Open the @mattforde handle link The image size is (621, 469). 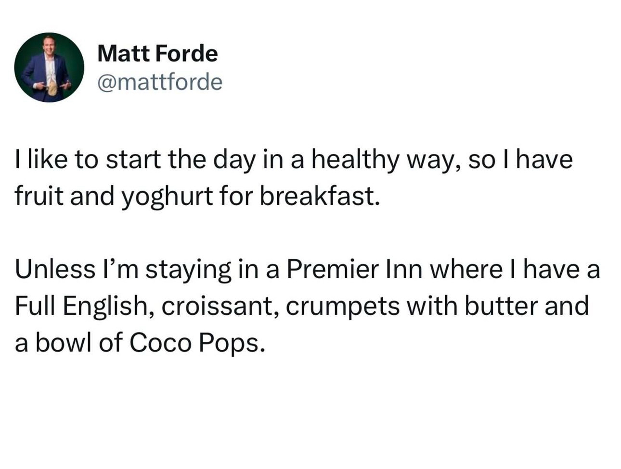[160, 82]
